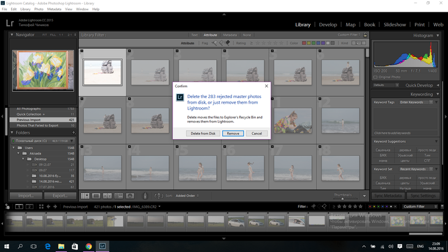The width and height of the screenshot is (448, 252).
Task: Click Sync Metadata button
Action: [388, 196]
